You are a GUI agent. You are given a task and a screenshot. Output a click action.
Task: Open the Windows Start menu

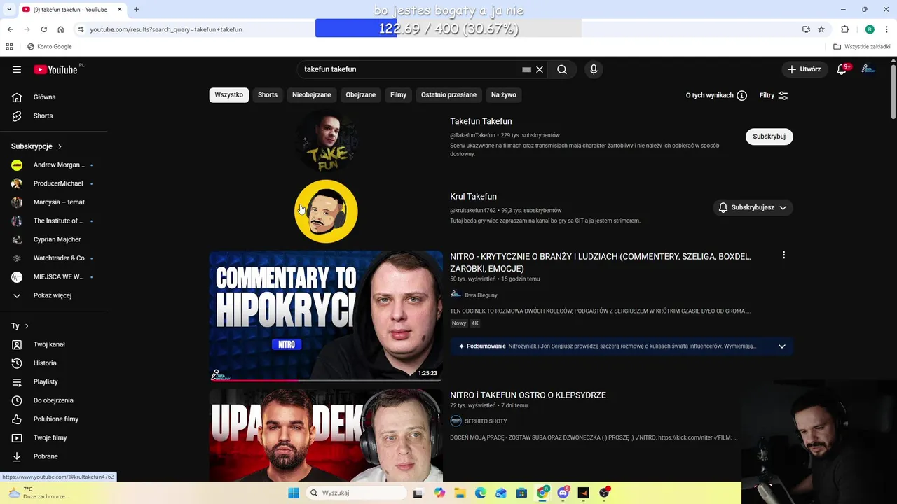[x=294, y=493]
